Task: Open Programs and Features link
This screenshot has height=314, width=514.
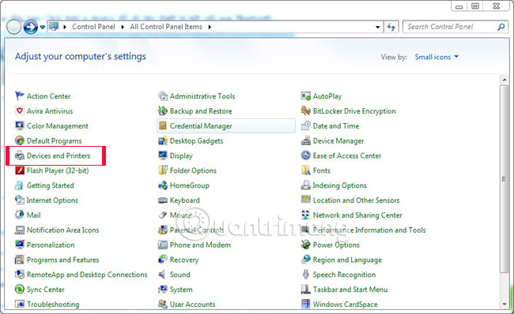Action: [x=62, y=260]
